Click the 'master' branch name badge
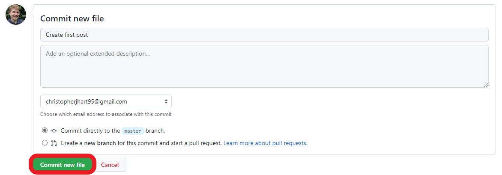Image resolution: width=502 pixels, height=175 pixels. pyautogui.click(x=133, y=131)
